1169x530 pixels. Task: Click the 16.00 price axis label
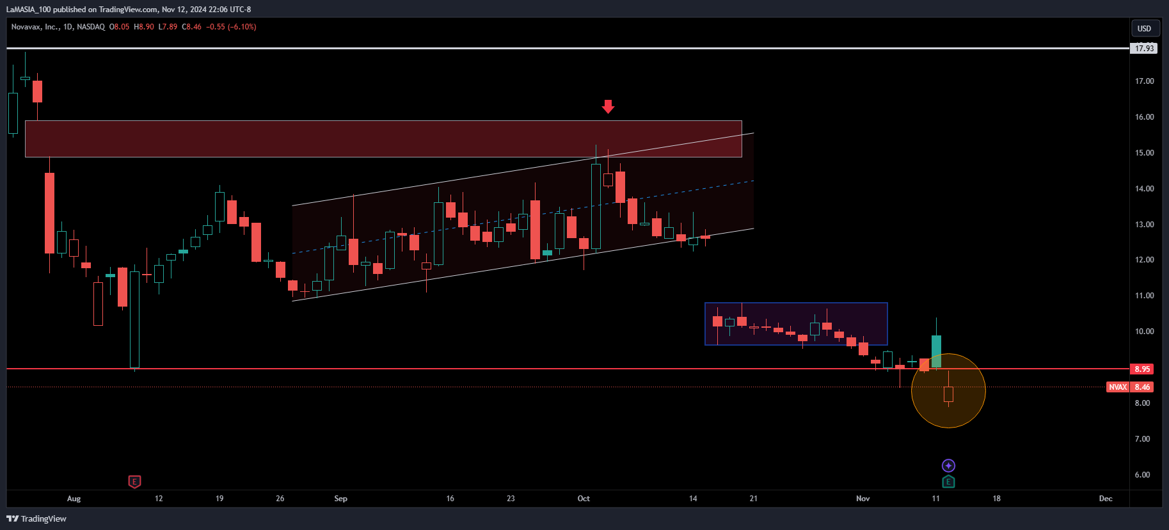(x=1144, y=117)
